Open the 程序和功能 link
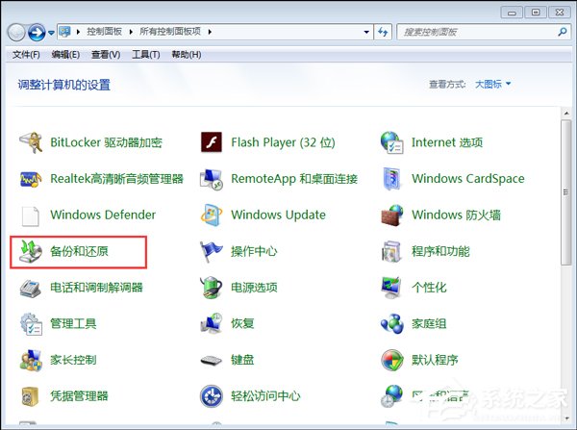This screenshot has height=430, width=577. click(440, 252)
